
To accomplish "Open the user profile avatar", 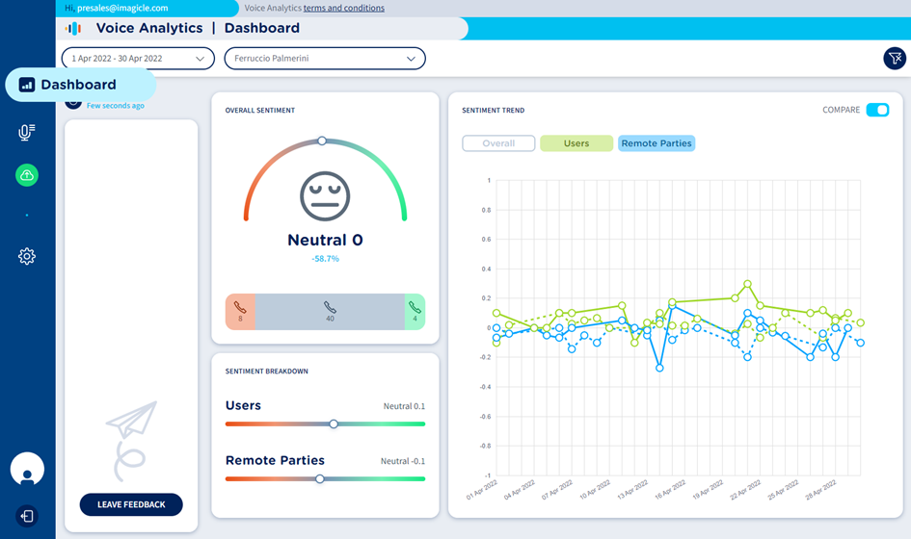I will [x=27, y=470].
